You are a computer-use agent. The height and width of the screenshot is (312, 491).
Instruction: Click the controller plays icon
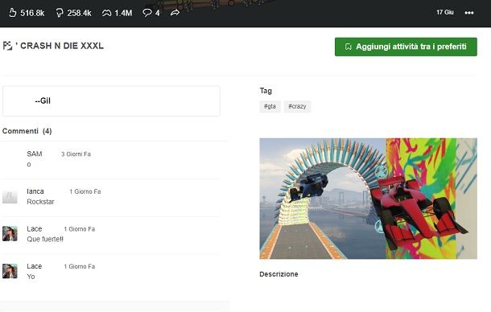coord(106,13)
